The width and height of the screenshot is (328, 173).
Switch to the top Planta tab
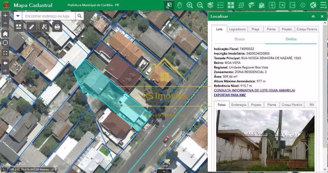click(271, 29)
